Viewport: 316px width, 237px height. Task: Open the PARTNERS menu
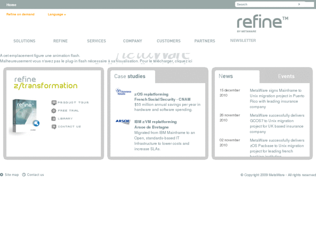(x=205, y=41)
